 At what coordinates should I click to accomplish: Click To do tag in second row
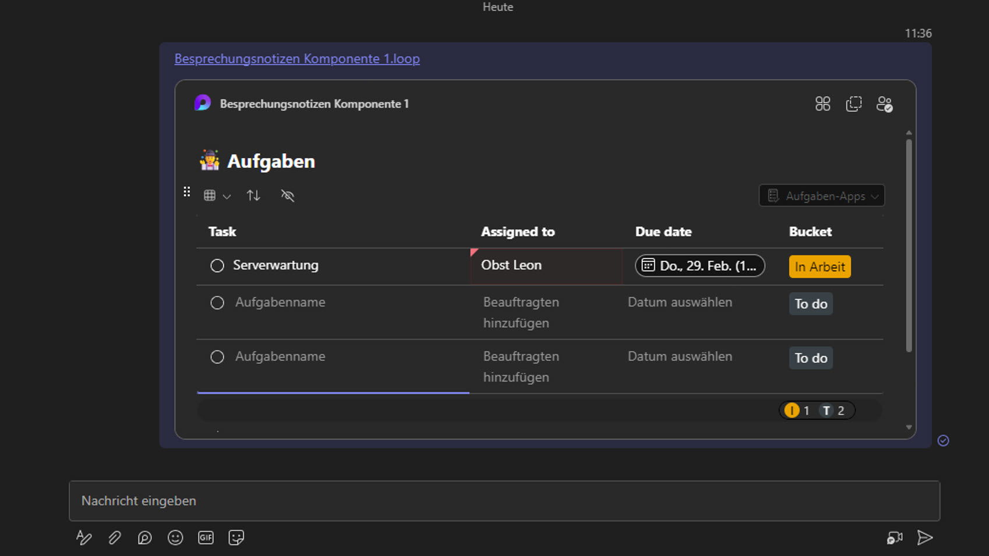click(x=811, y=304)
